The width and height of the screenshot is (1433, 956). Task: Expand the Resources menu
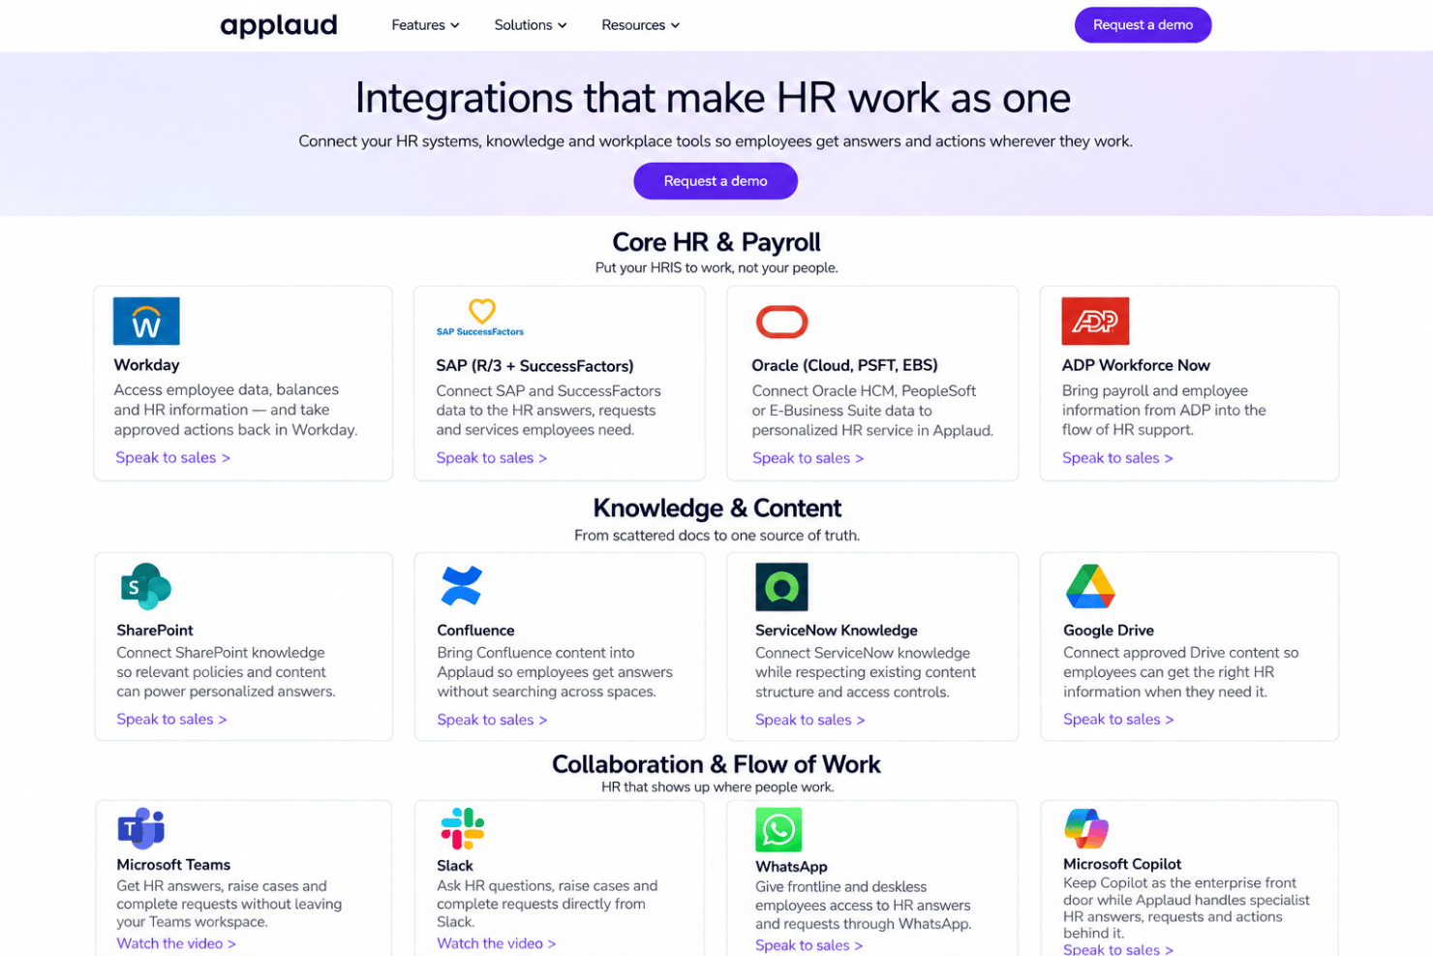(x=640, y=25)
